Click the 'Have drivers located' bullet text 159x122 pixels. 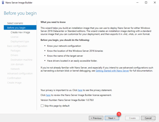tap(72, 61)
